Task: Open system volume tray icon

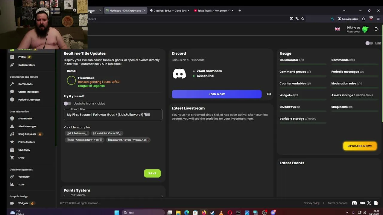Action: 364,213
